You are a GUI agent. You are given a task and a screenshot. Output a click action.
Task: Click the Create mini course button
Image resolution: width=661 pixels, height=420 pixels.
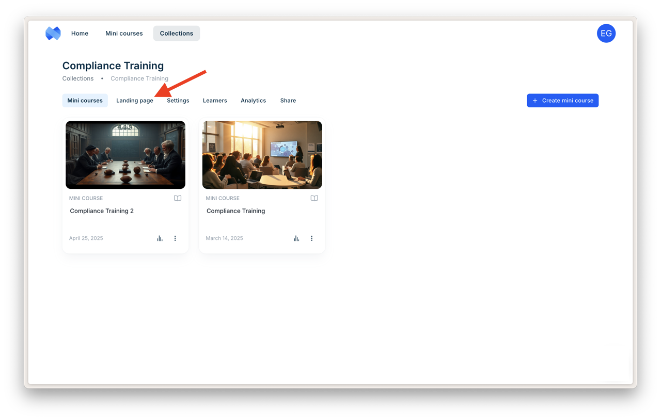562,101
